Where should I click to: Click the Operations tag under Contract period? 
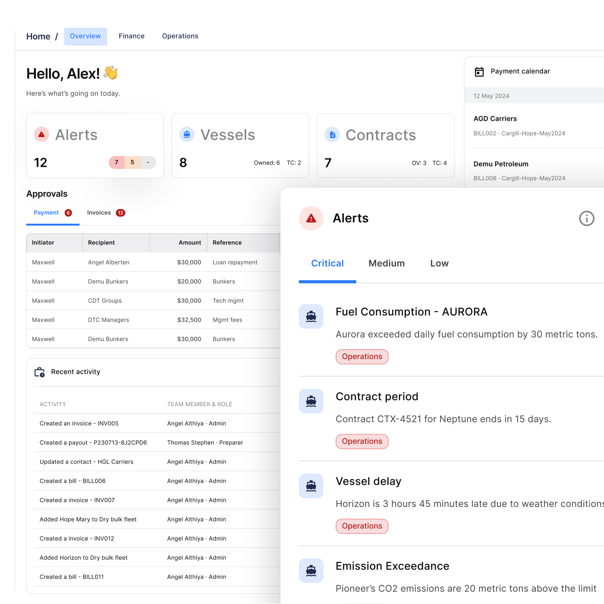point(362,441)
